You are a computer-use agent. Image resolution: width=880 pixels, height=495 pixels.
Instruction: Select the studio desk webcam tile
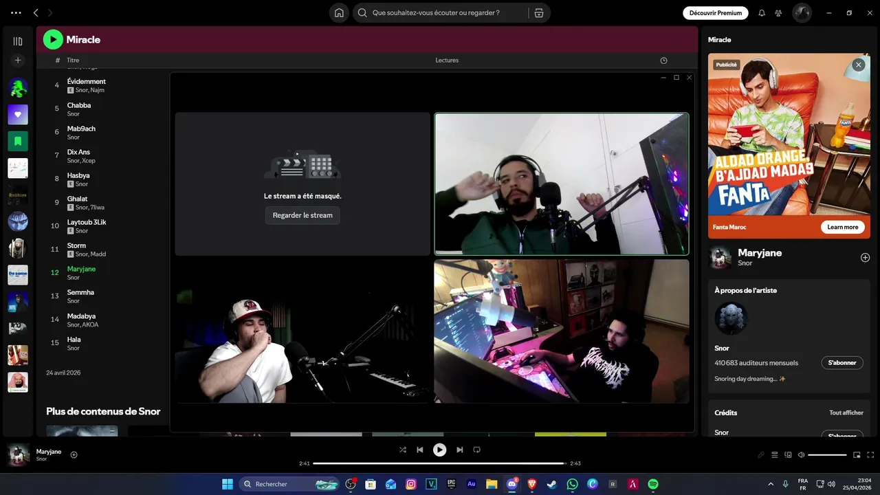coord(561,331)
